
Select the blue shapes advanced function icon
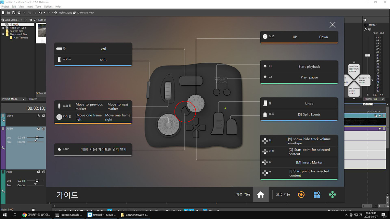tap(317, 195)
